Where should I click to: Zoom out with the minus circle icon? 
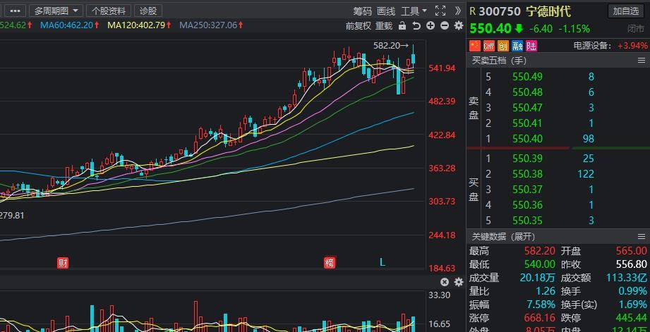click(x=445, y=25)
